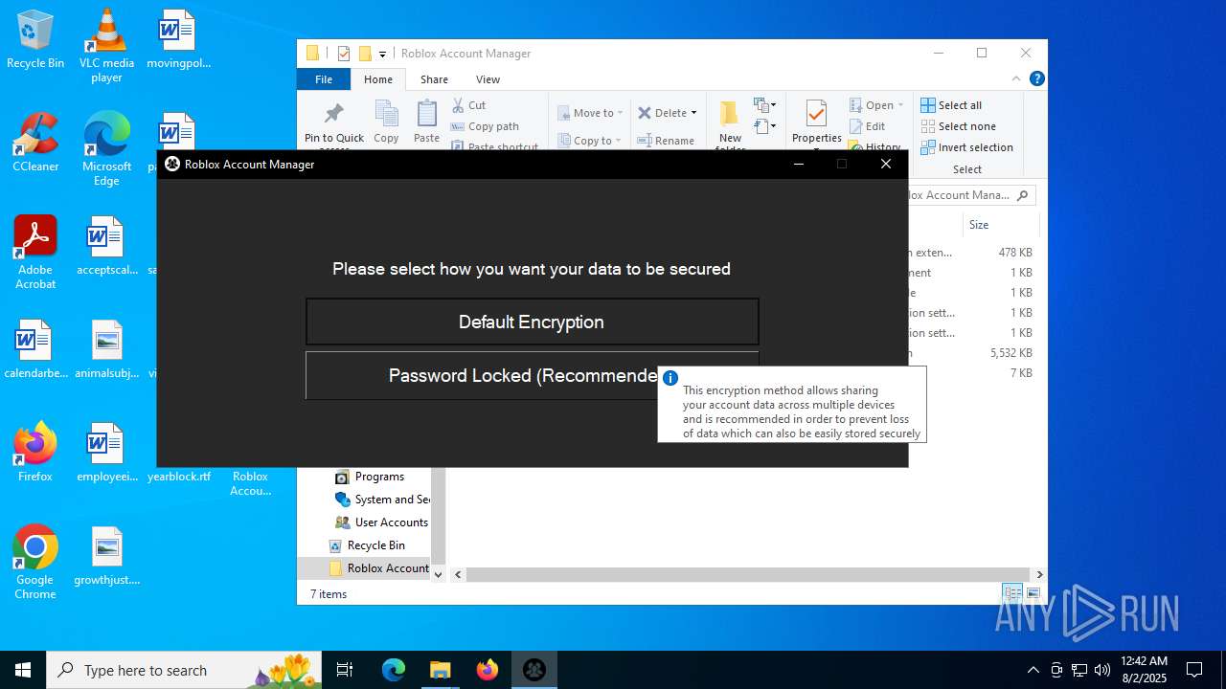
Task: Open Adobe Acrobat desktop shortcut
Action: click(35, 252)
